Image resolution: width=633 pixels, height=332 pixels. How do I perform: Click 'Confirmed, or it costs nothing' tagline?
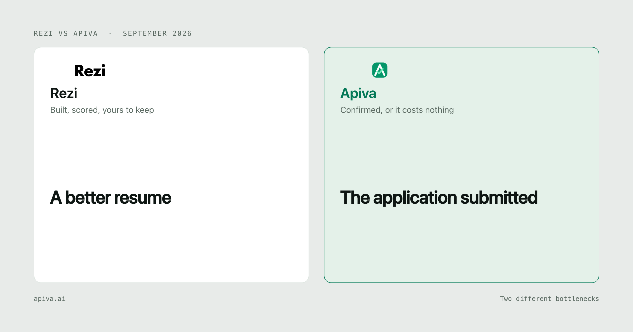(x=397, y=110)
